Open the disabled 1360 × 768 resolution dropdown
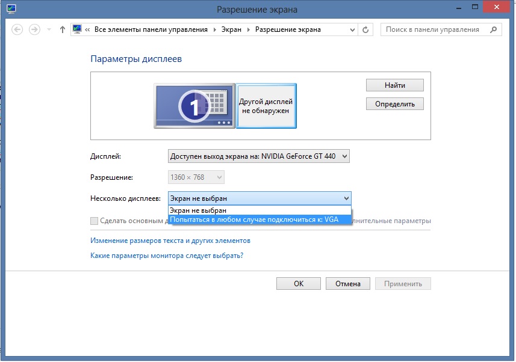 click(196, 177)
